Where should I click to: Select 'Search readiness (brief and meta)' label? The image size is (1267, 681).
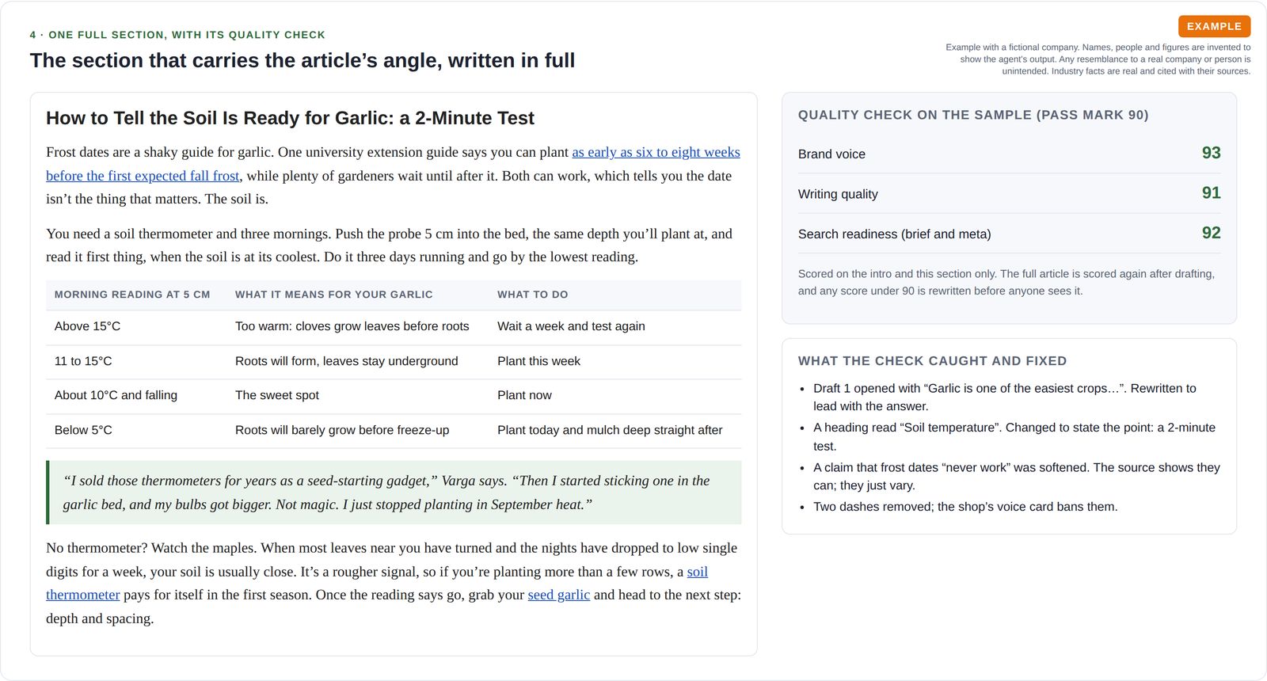(x=895, y=234)
